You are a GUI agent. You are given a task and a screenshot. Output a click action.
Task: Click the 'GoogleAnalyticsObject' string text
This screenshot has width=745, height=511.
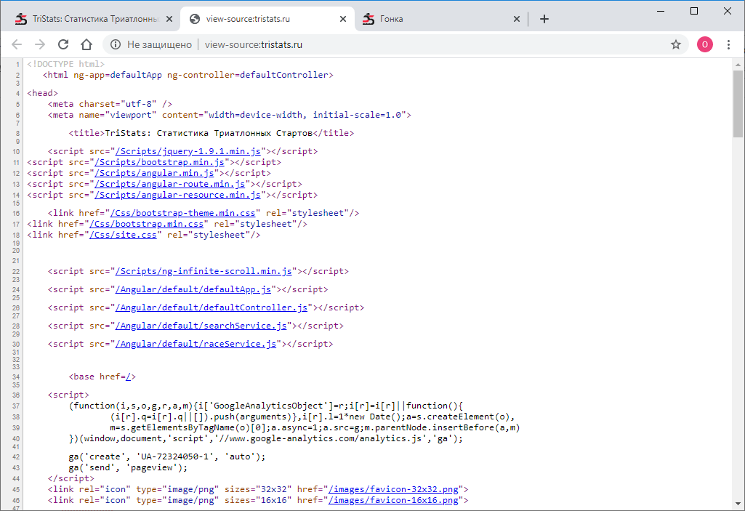coord(268,406)
